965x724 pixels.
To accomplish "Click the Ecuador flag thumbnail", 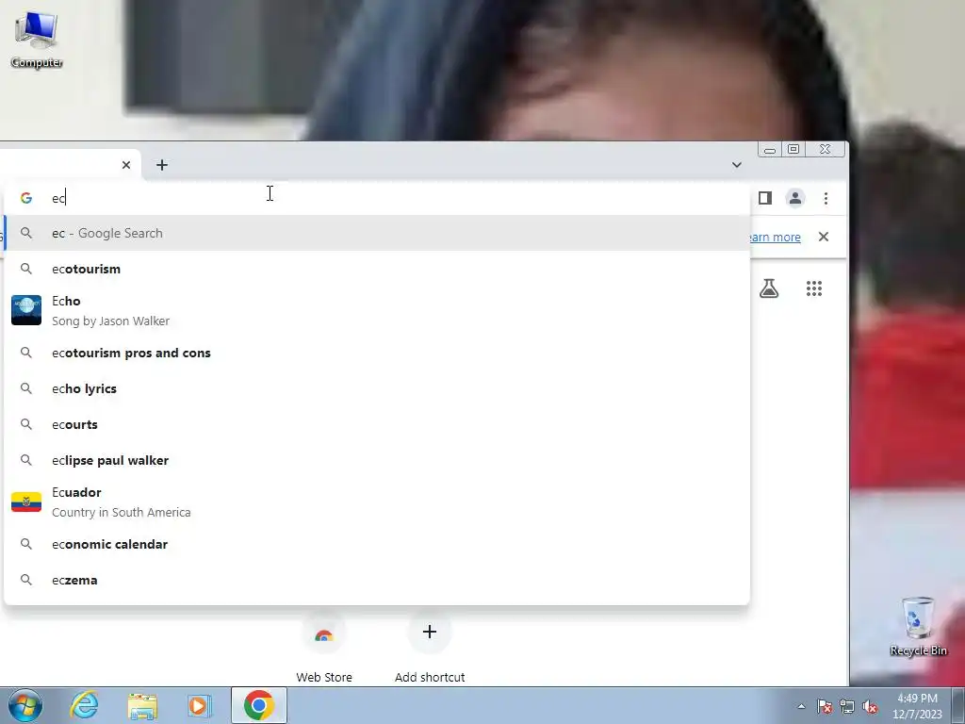I will pos(26,502).
